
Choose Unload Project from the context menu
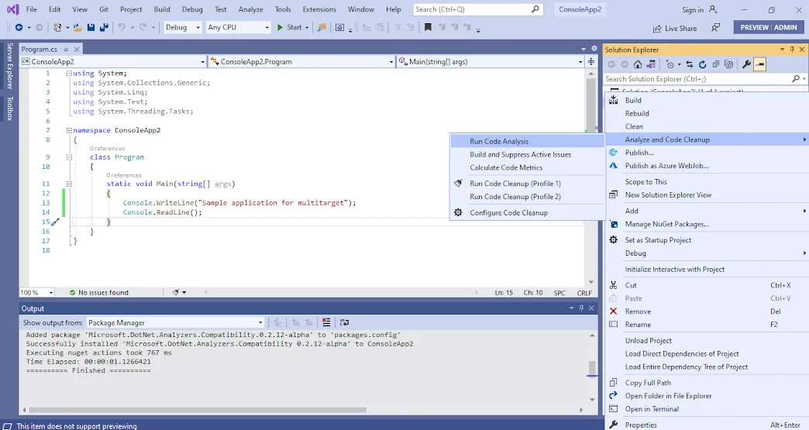(x=707, y=341)
